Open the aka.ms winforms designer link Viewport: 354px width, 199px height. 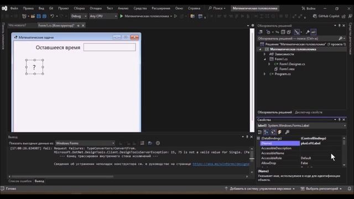[x=221, y=164]
